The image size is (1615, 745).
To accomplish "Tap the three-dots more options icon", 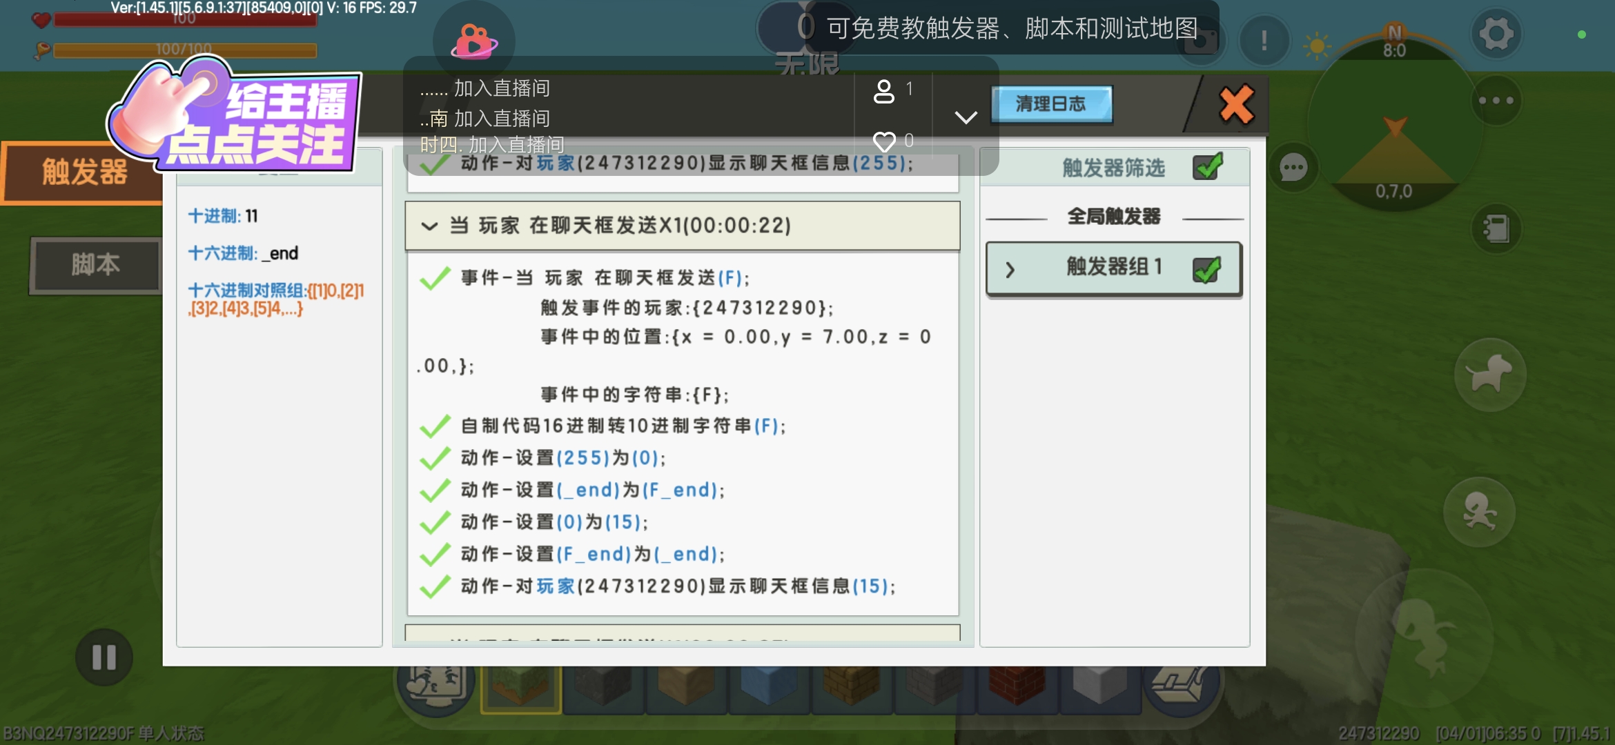I will [1496, 101].
